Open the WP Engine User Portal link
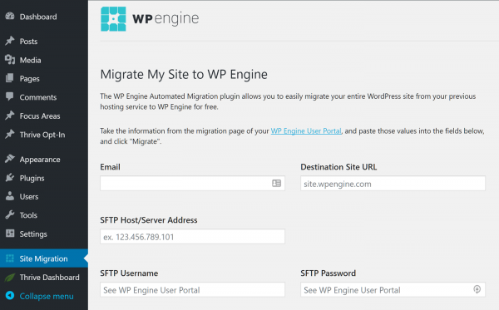 coord(306,131)
